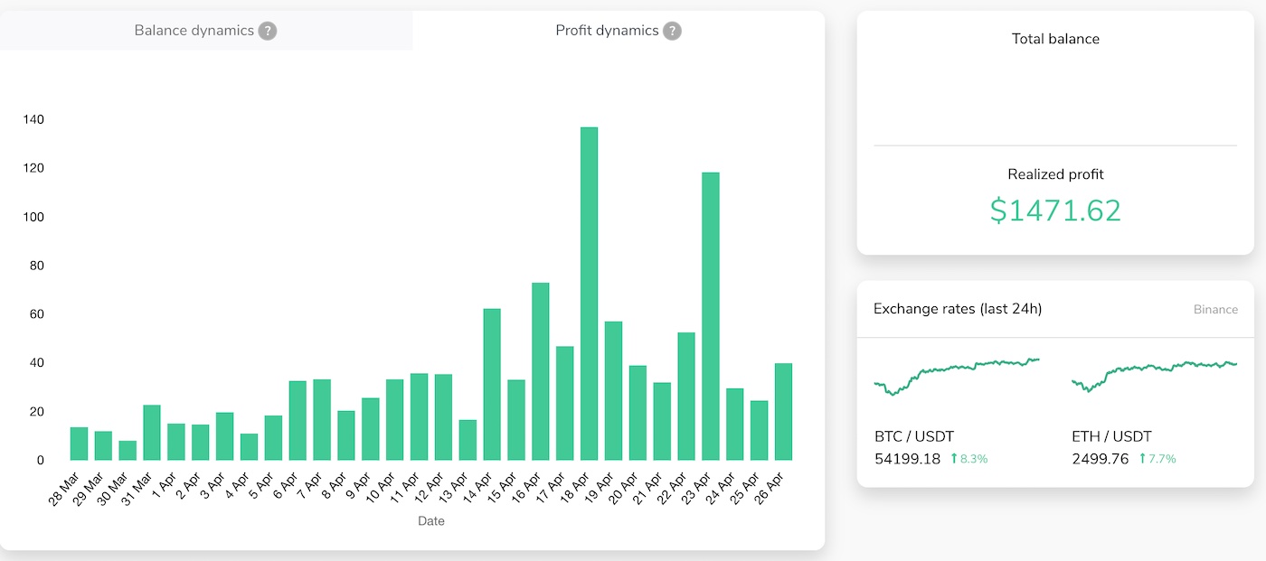Viewport: 1266px width, 561px height.
Task: Select the 16 Apr bar in chart
Action: pyautogui.click(x=541, y=371)
